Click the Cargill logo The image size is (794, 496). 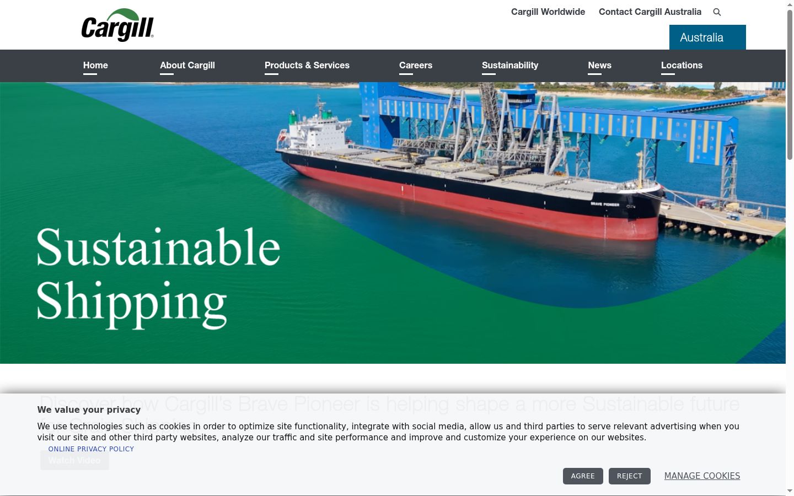[x=117, y=25]
